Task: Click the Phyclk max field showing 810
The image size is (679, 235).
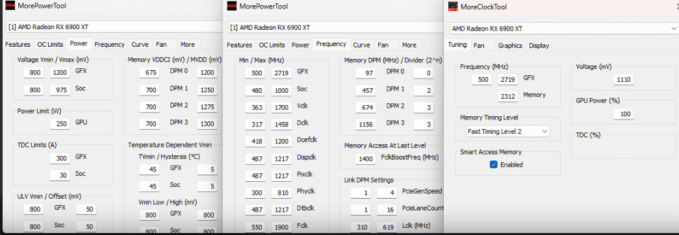Action: tap(282, 193)
